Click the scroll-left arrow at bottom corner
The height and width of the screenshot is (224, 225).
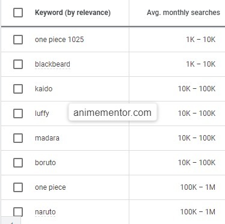[10, 222]
